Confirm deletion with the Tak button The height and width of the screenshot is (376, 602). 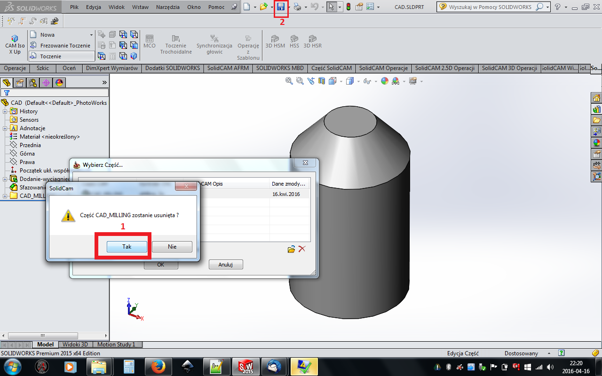(x=127, y=247)
